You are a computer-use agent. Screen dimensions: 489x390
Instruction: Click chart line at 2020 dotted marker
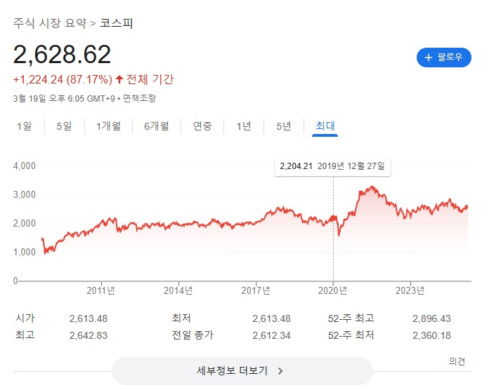tap(333, 217)
